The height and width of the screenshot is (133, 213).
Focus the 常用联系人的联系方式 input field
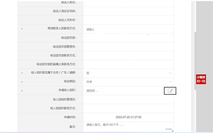point(129,29)
